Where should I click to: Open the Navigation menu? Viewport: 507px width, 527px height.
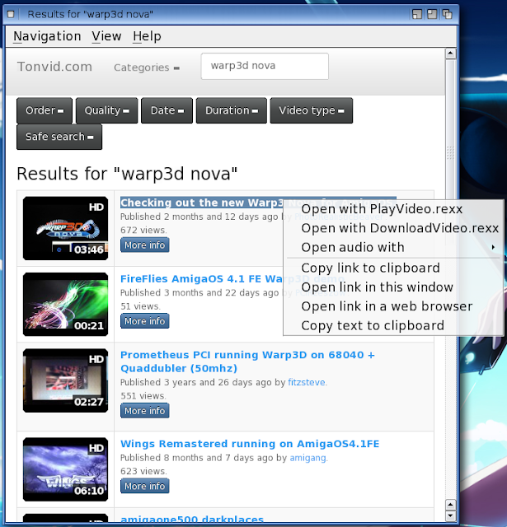pyautogui.click(x=47, y=36)
